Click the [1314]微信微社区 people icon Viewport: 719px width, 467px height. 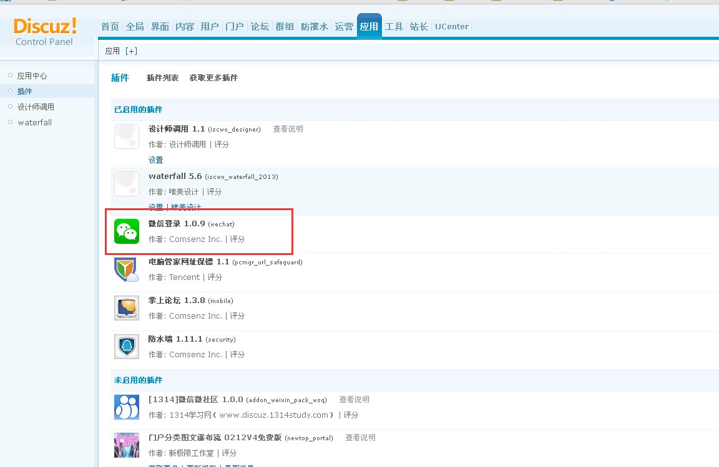click(127, 407)
